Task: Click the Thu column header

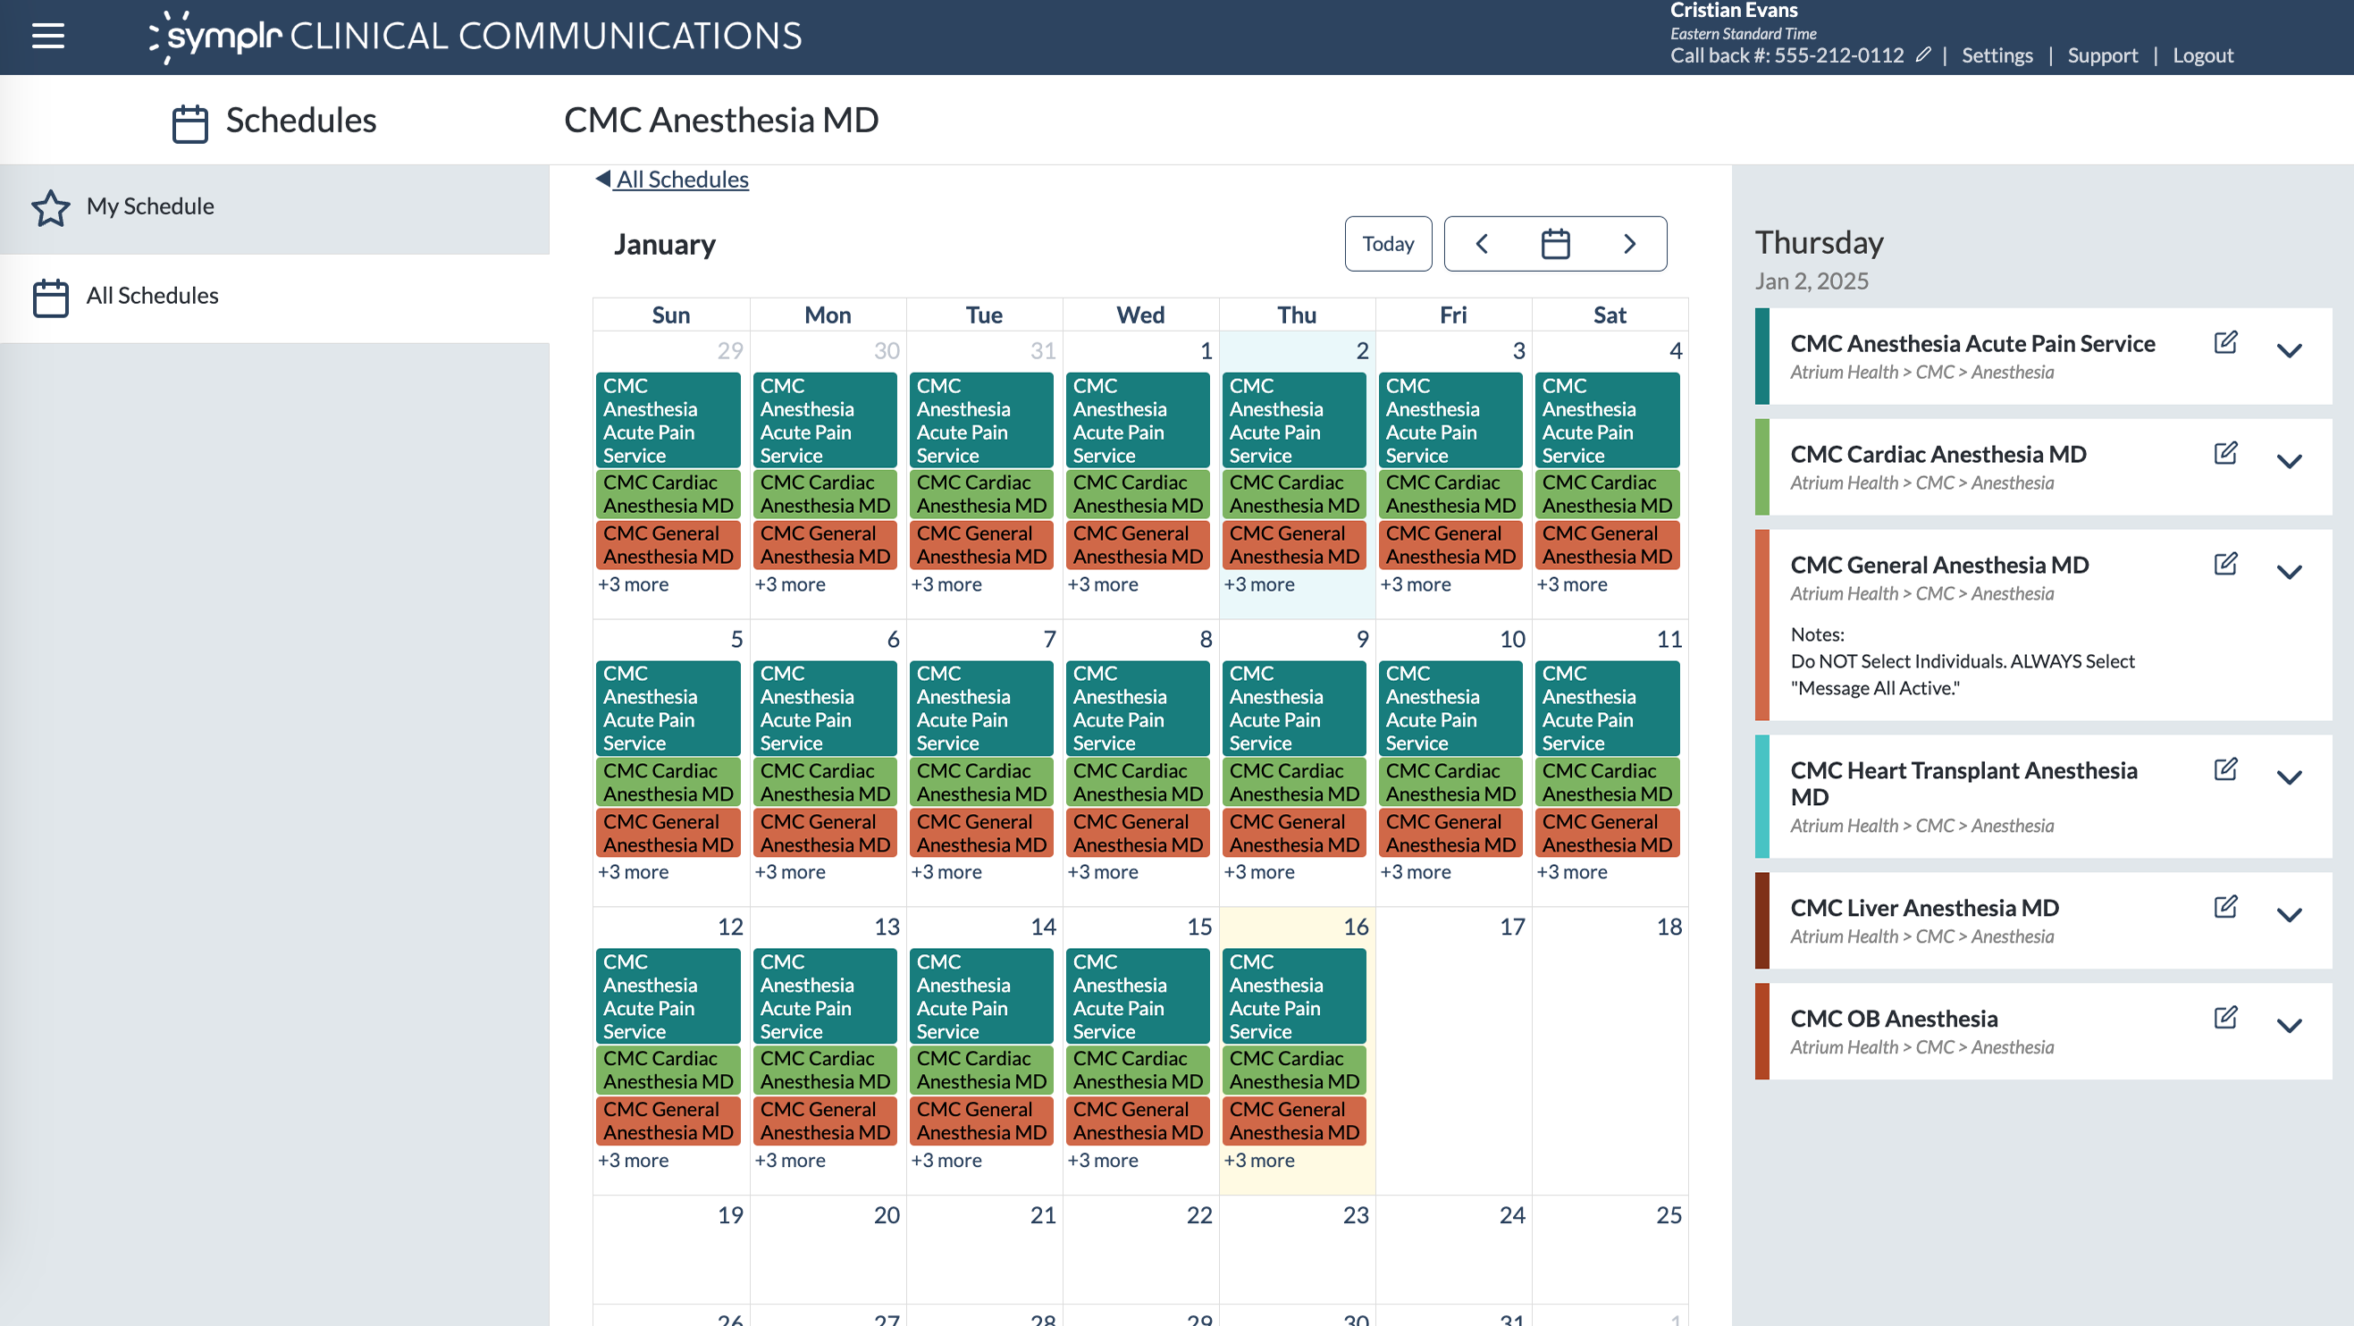Action: (x=1297, y=315)
